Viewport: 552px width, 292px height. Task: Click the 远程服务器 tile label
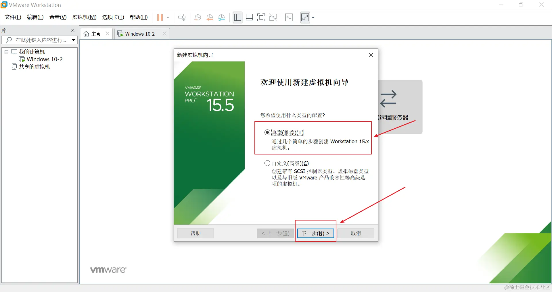[x=393, y=117]
